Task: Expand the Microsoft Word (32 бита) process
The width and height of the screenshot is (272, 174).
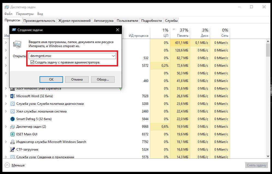Action: point(6,96)
